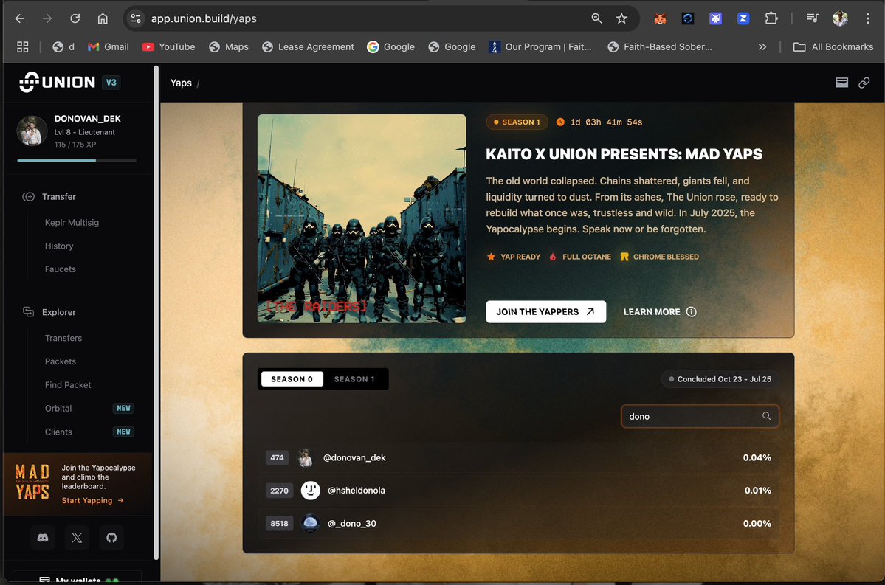Screen dimensions: 885x585
Task: Click the Season 1 badge
Action: coord(517,122)
